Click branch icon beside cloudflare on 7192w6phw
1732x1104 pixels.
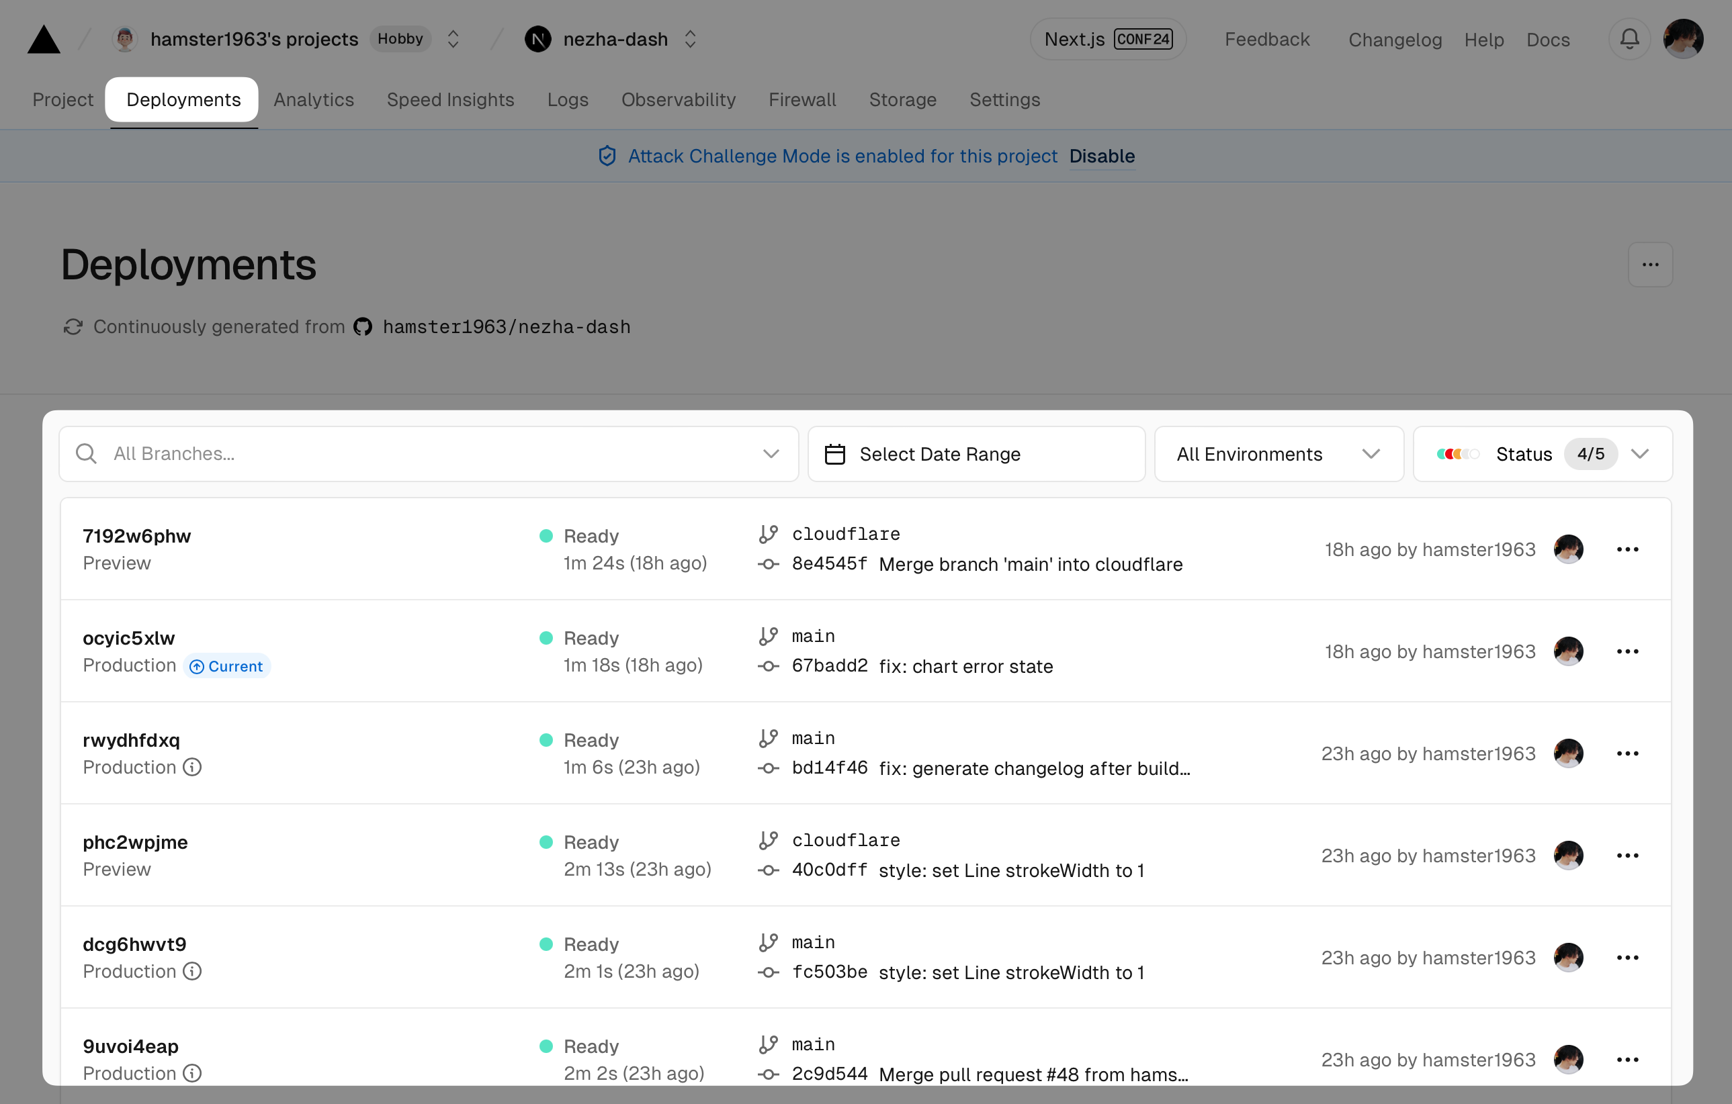pyautogui.click(x=768, y=534)
